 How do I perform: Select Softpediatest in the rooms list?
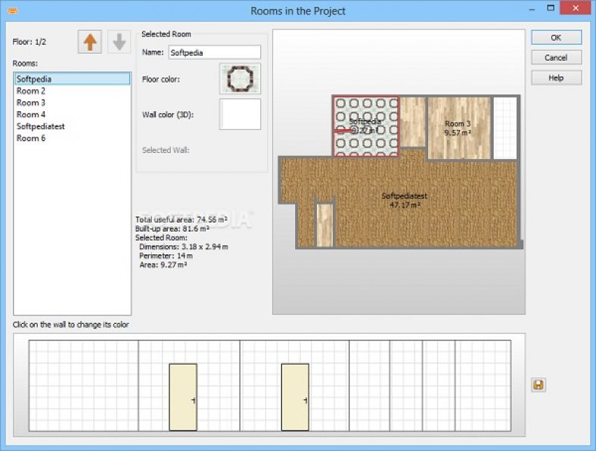tap(41, 126)
